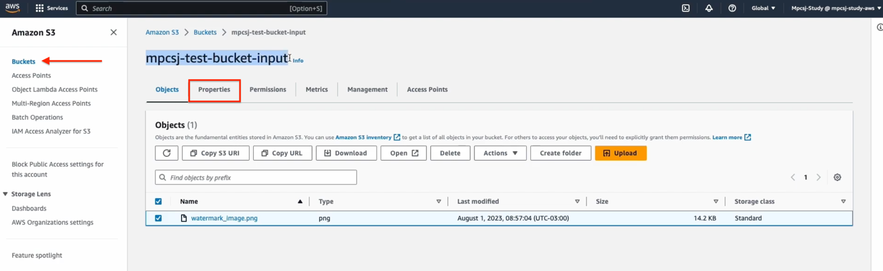The image size is (883, 271).
Task: Toggle the select-all objects checkbox
Action: [x=159, y=201]
